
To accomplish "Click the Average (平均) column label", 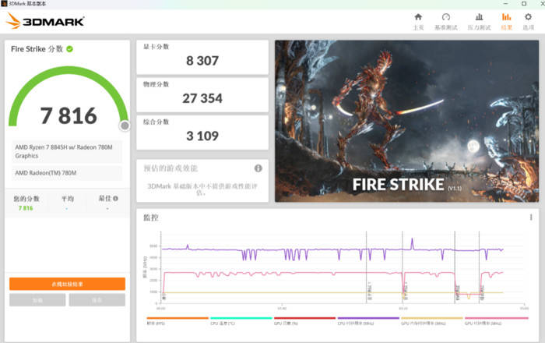I will click(x=68, y=199).
